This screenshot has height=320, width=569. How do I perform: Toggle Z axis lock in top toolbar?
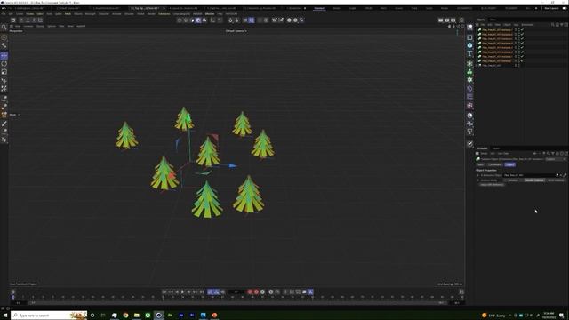coord(34,20)
